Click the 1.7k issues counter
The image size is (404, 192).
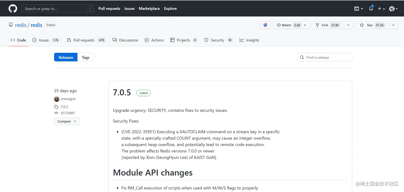point(56,40)
